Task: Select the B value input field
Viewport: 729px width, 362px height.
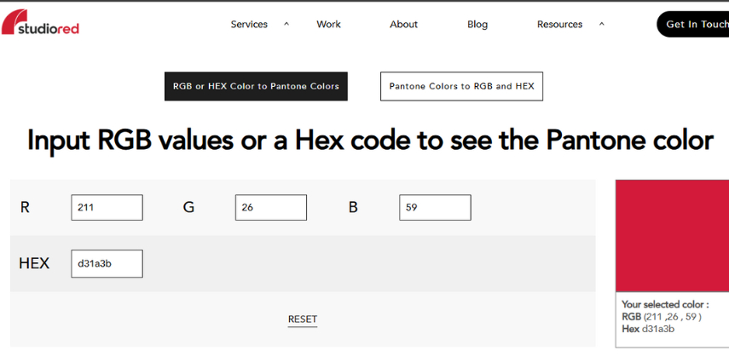Action: pyautogui.click(x=434, y=208)
